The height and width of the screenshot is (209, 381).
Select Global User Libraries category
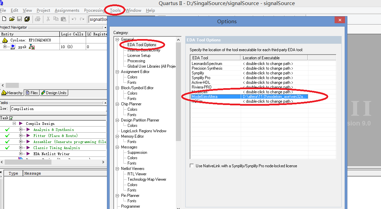[151, 66]
